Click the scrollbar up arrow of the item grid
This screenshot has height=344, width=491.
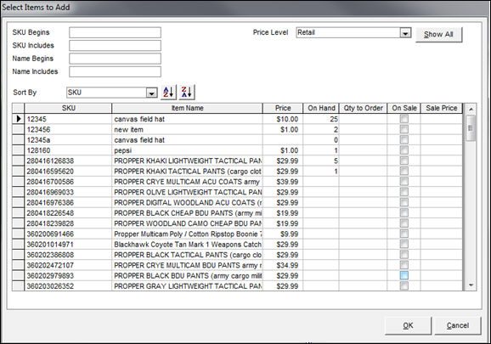tap(471, 110)
